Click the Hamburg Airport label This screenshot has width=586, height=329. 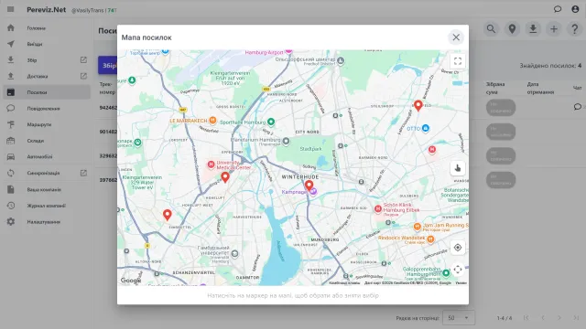pyautogui.click(x=265, y=53)
